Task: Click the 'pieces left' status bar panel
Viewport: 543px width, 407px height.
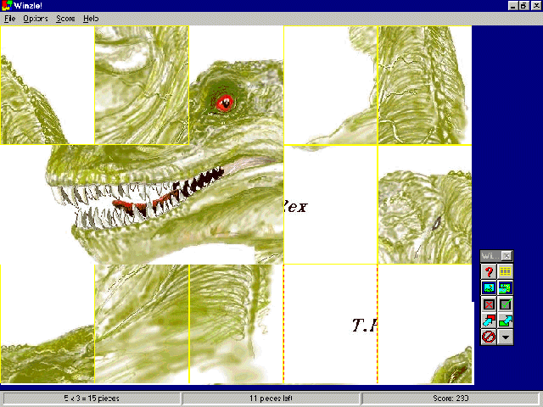Action: click(271, 398)
